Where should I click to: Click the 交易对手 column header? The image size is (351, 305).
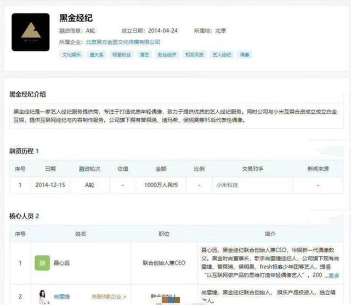point(253,169)
